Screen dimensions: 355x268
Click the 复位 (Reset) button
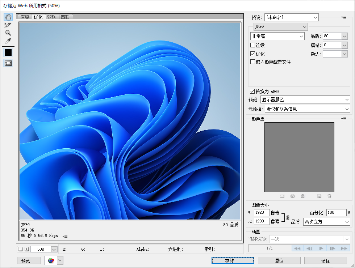click(279, 260)
